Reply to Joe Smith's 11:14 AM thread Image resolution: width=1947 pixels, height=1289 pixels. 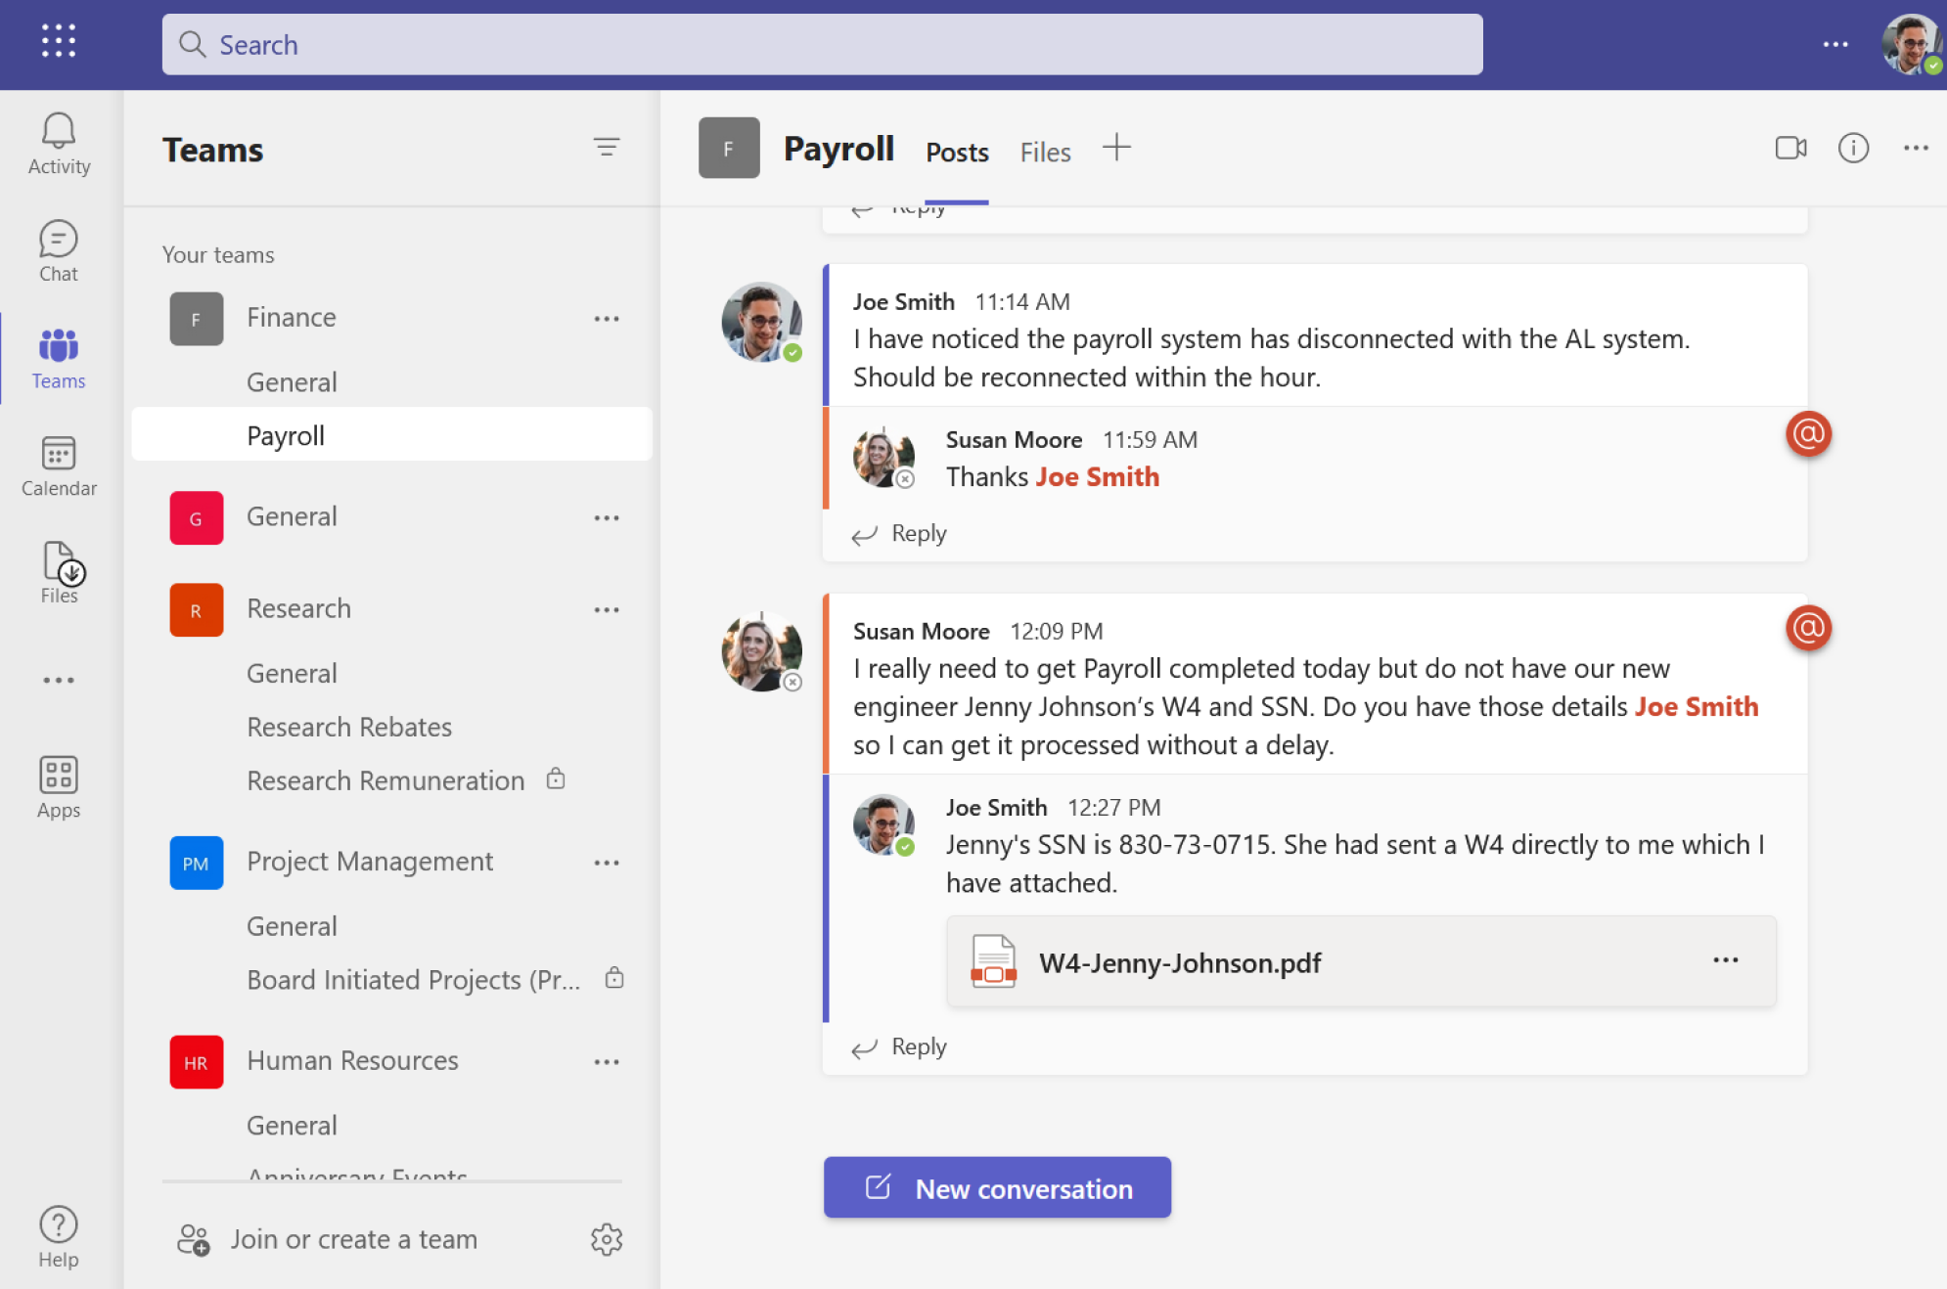click(900, 534)
